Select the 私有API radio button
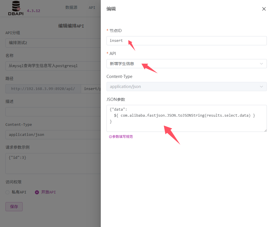Screen dimensions: 272x227 (x=7, y=192)
